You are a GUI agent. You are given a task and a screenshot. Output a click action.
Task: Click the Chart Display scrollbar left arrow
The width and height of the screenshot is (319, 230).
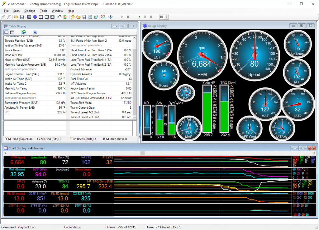(x=5, y=153)
